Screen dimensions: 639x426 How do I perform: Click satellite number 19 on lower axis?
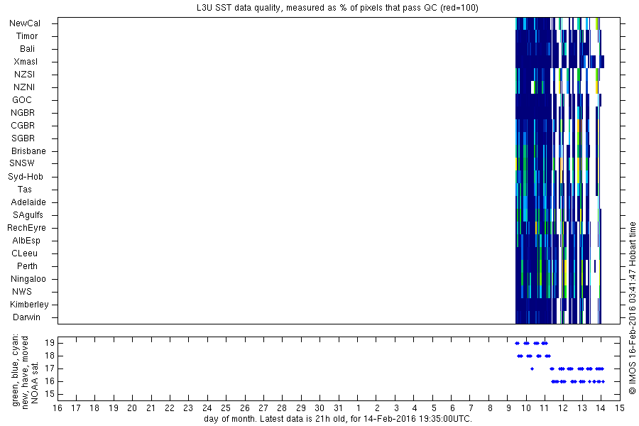click(50, 343)
